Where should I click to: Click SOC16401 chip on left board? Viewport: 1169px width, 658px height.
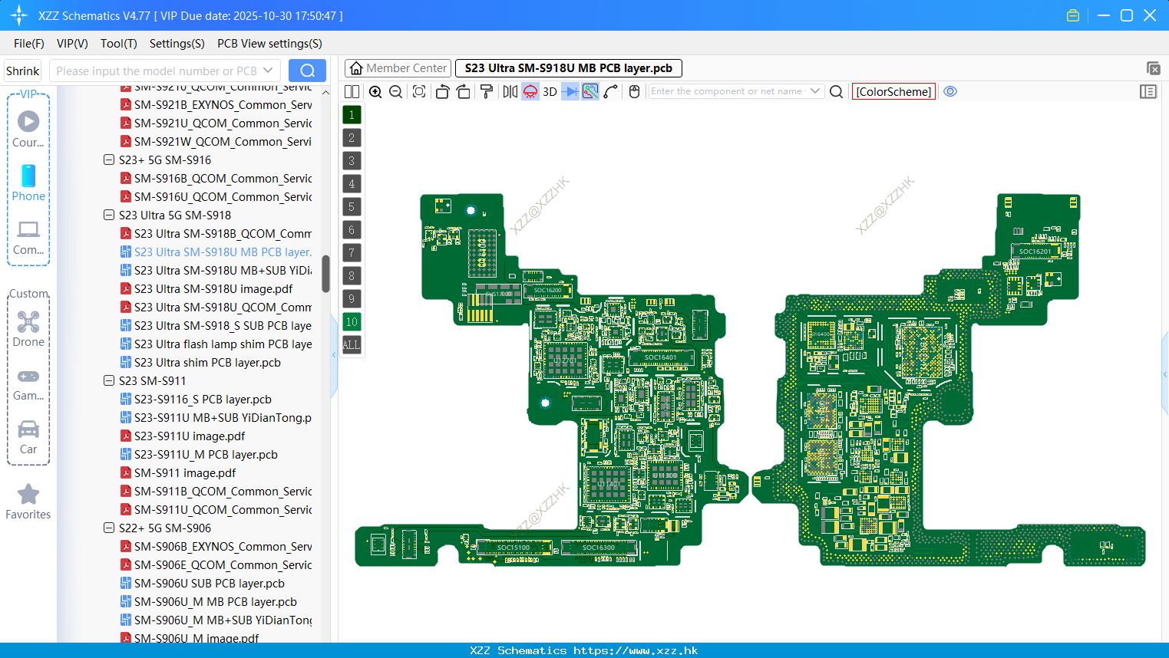(660, 357)
